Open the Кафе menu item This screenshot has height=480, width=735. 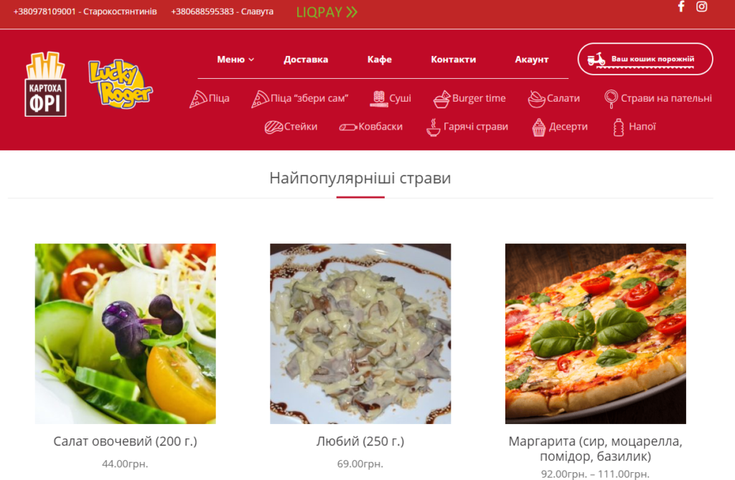point(379,59)
